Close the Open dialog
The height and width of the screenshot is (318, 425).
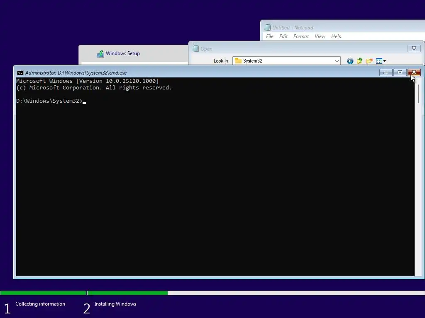(x=414, y=48)
